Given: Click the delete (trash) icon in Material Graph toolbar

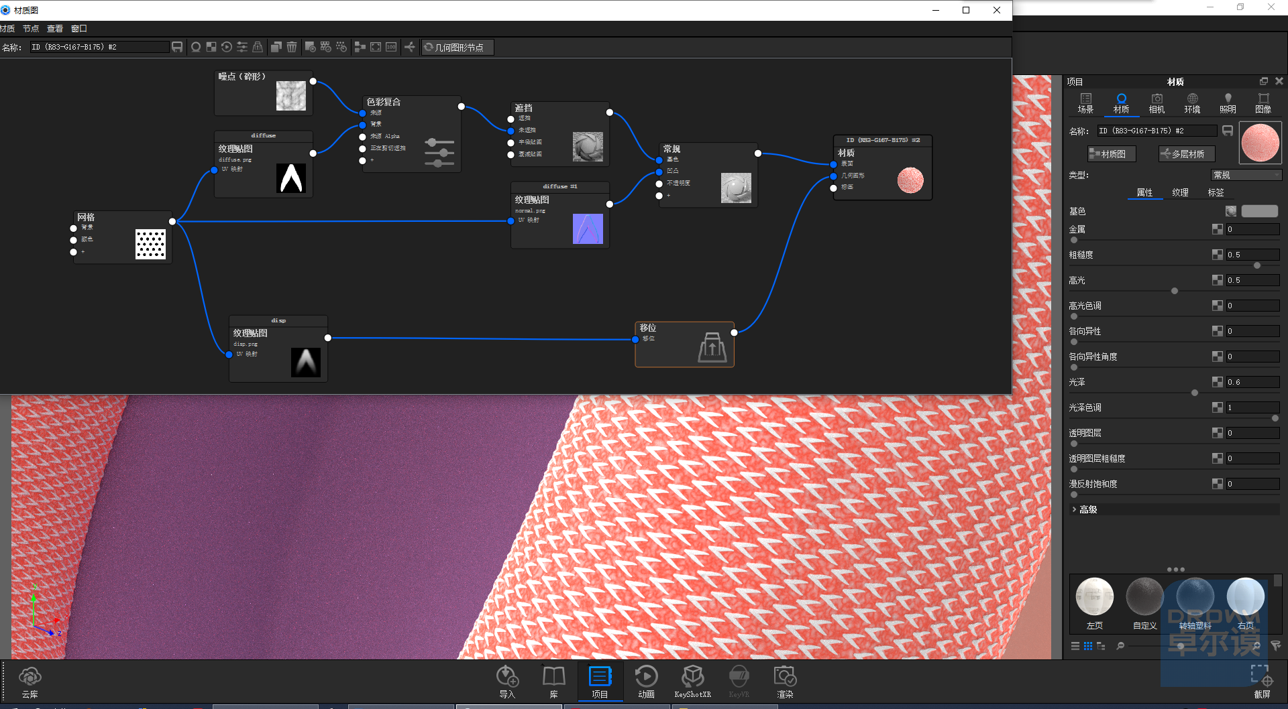Looking at the screenshot, I should pyautogui.click(x=292, y=47).
